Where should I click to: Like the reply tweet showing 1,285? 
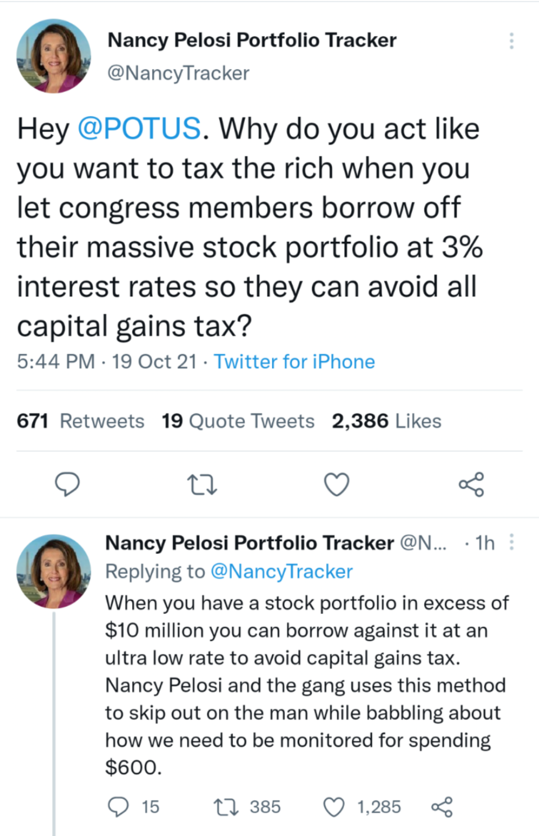334,807
